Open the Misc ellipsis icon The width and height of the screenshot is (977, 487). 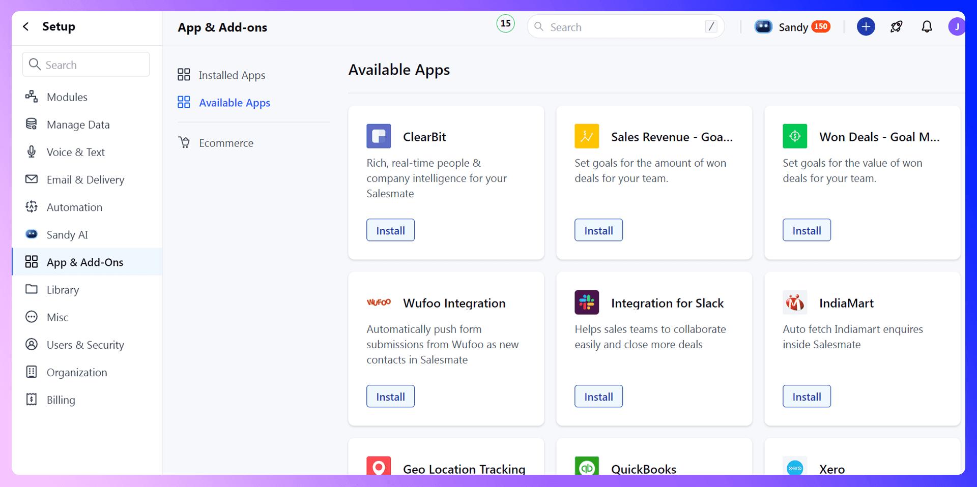point(32,317)
